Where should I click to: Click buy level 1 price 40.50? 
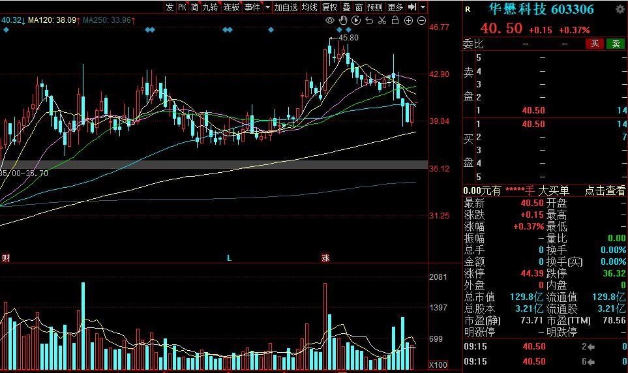[533, 124]
